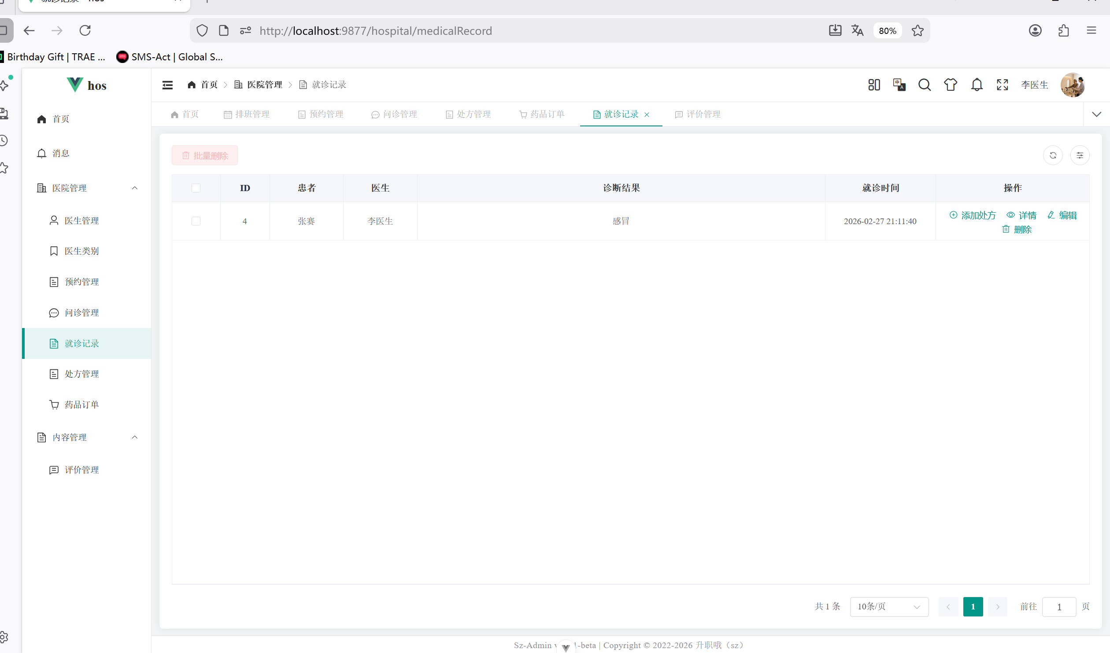The image size is (1110, 653).
Task: Check the row checkbox for ID 4
Action: pos(196,221)
